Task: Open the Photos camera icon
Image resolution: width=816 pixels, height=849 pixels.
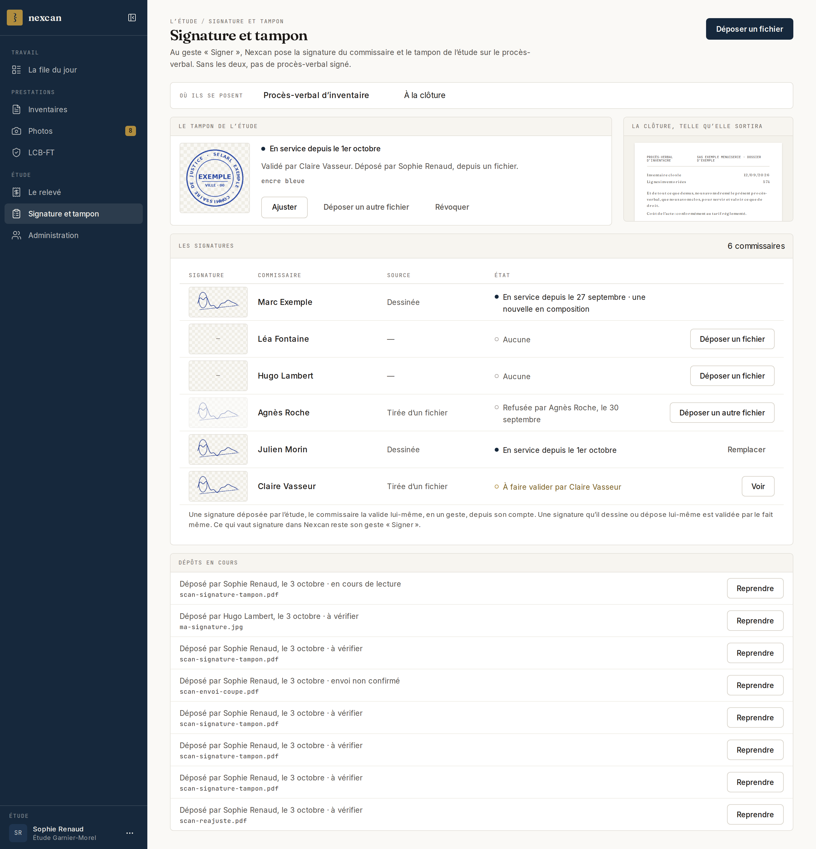Action: [16, 131]
